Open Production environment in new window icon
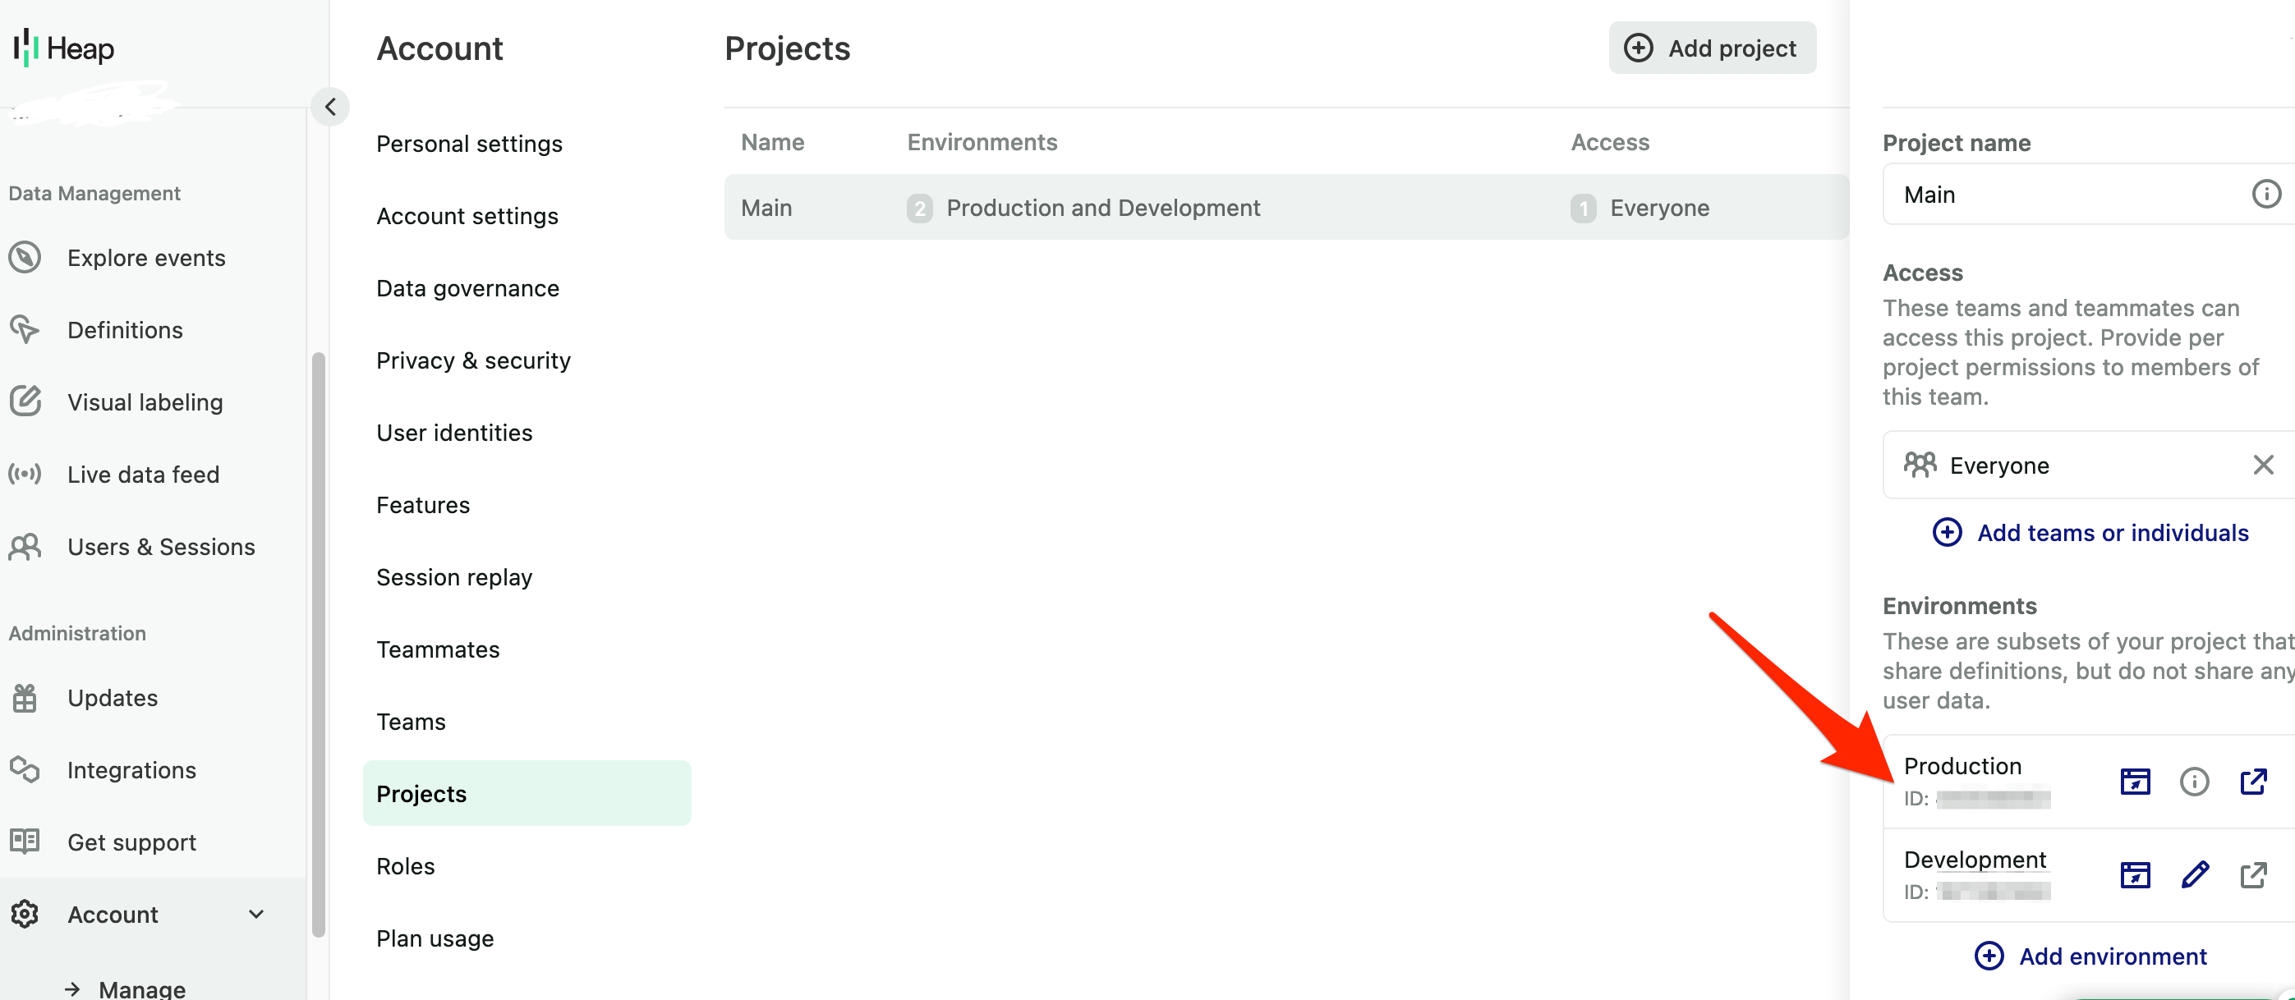 (2252, 782)
